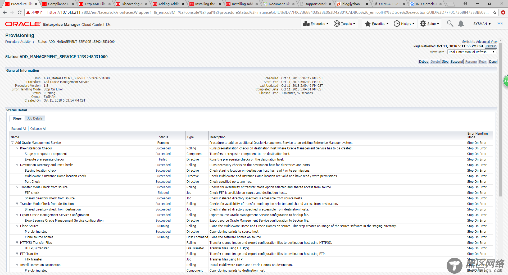Image resolution: width=508 pixels, height=275 pixels.
Task: Collapse the Pre-installation Checks node
Action: 17,148
